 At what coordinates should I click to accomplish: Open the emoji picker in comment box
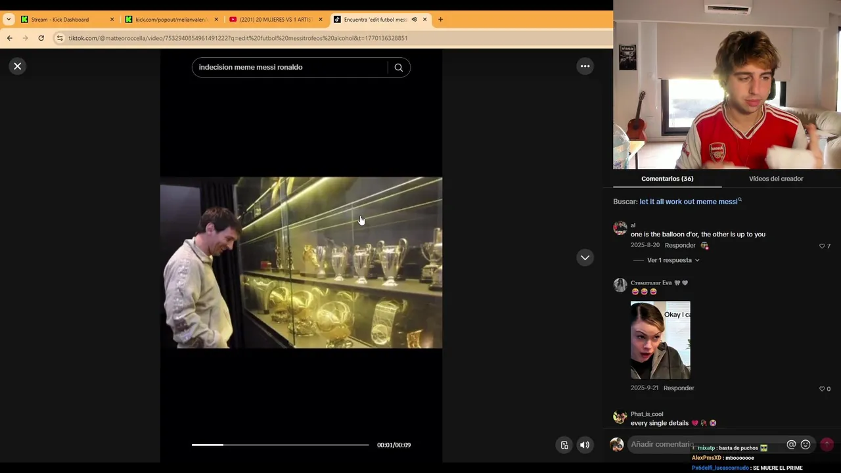tap(806, 445)
